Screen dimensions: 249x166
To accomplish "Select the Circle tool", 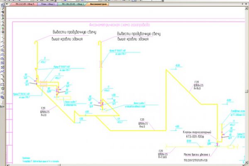I will tap(2, 50).
